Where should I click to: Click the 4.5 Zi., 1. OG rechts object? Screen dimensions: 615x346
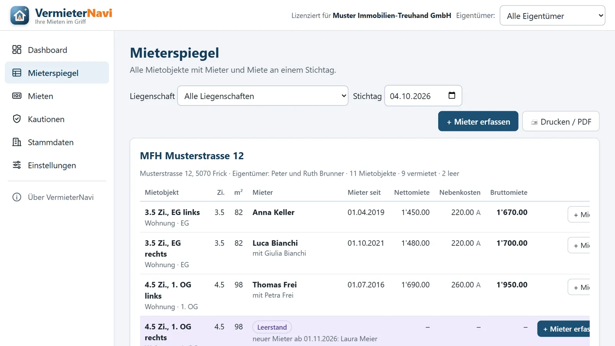click(x=168, y=332)
